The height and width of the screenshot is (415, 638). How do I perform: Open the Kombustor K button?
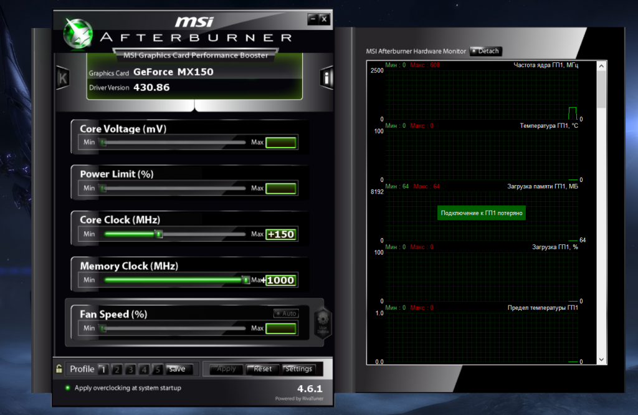tap(62, 78)
